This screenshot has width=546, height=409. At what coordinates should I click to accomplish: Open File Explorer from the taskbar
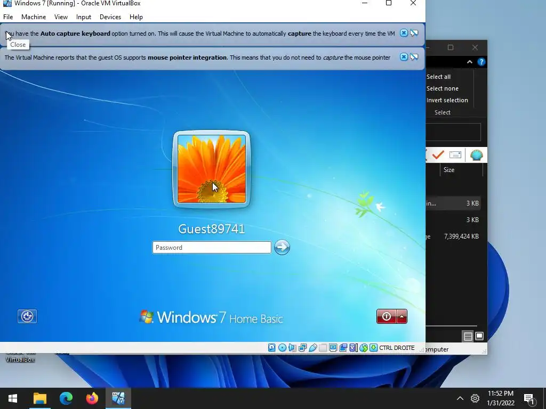coord(39,398)
